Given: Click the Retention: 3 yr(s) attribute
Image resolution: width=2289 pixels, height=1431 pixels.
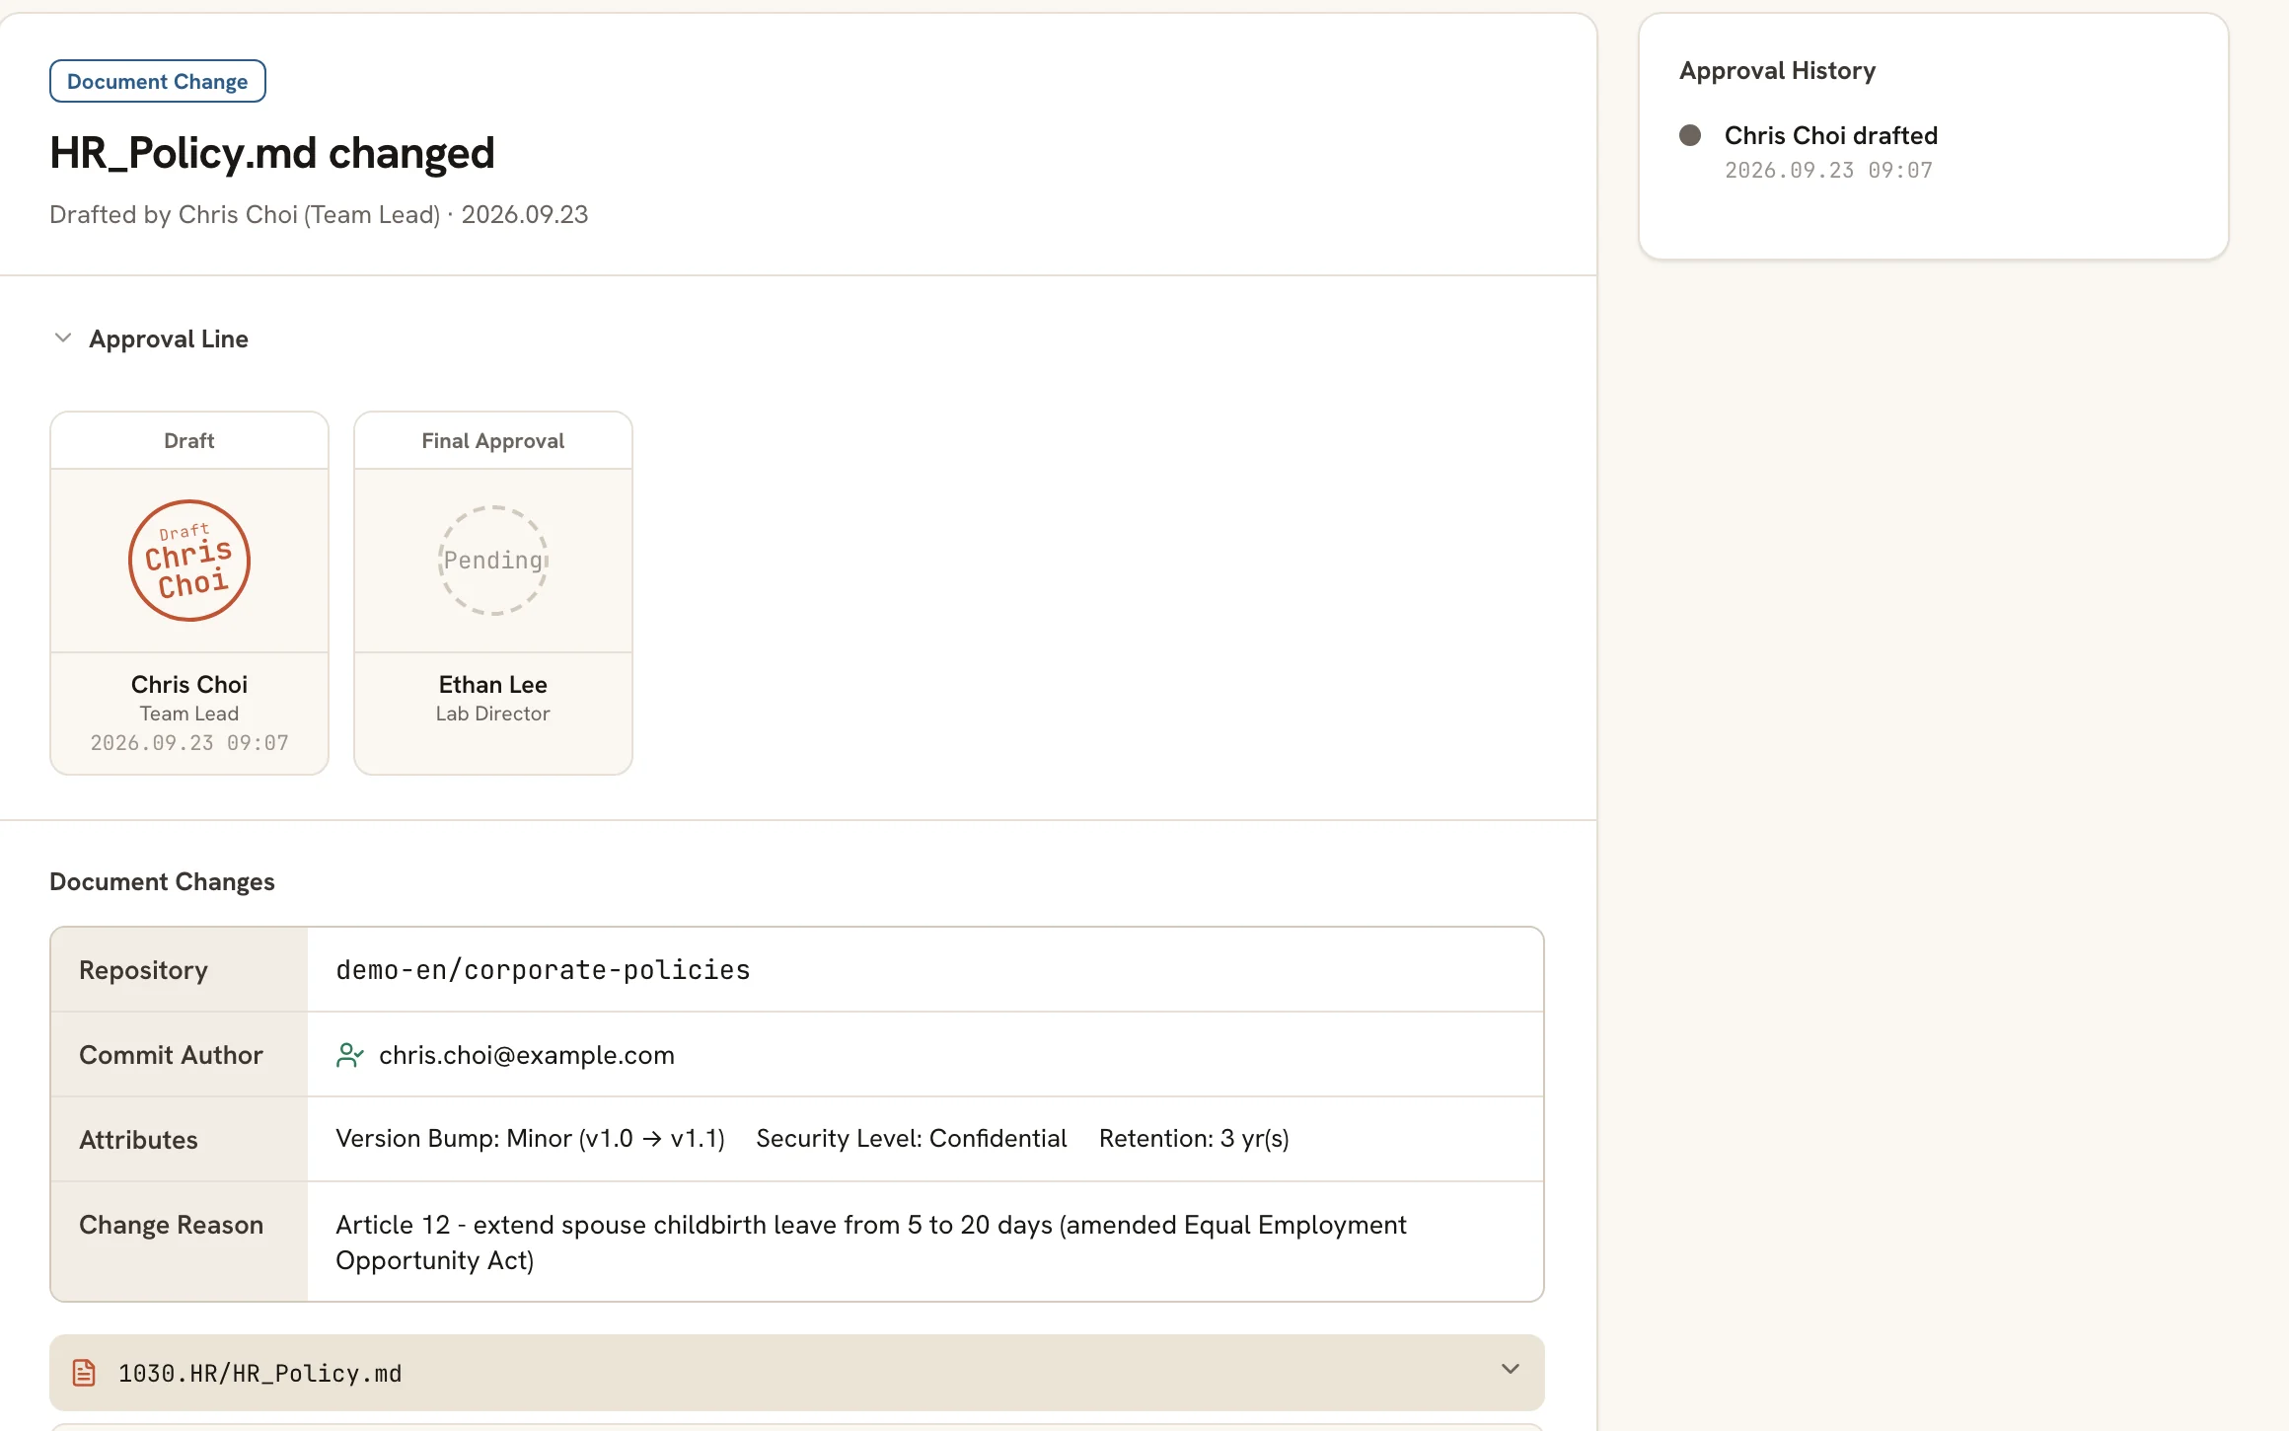Looking at the screenshot, I should pyautogui.click(x=1194, y=1139).
